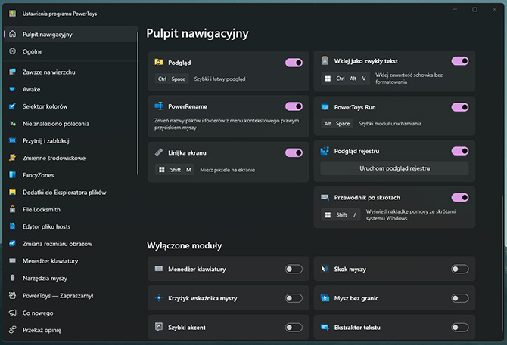
Task: Click the Ogólne gear icon
Action: 12,51
